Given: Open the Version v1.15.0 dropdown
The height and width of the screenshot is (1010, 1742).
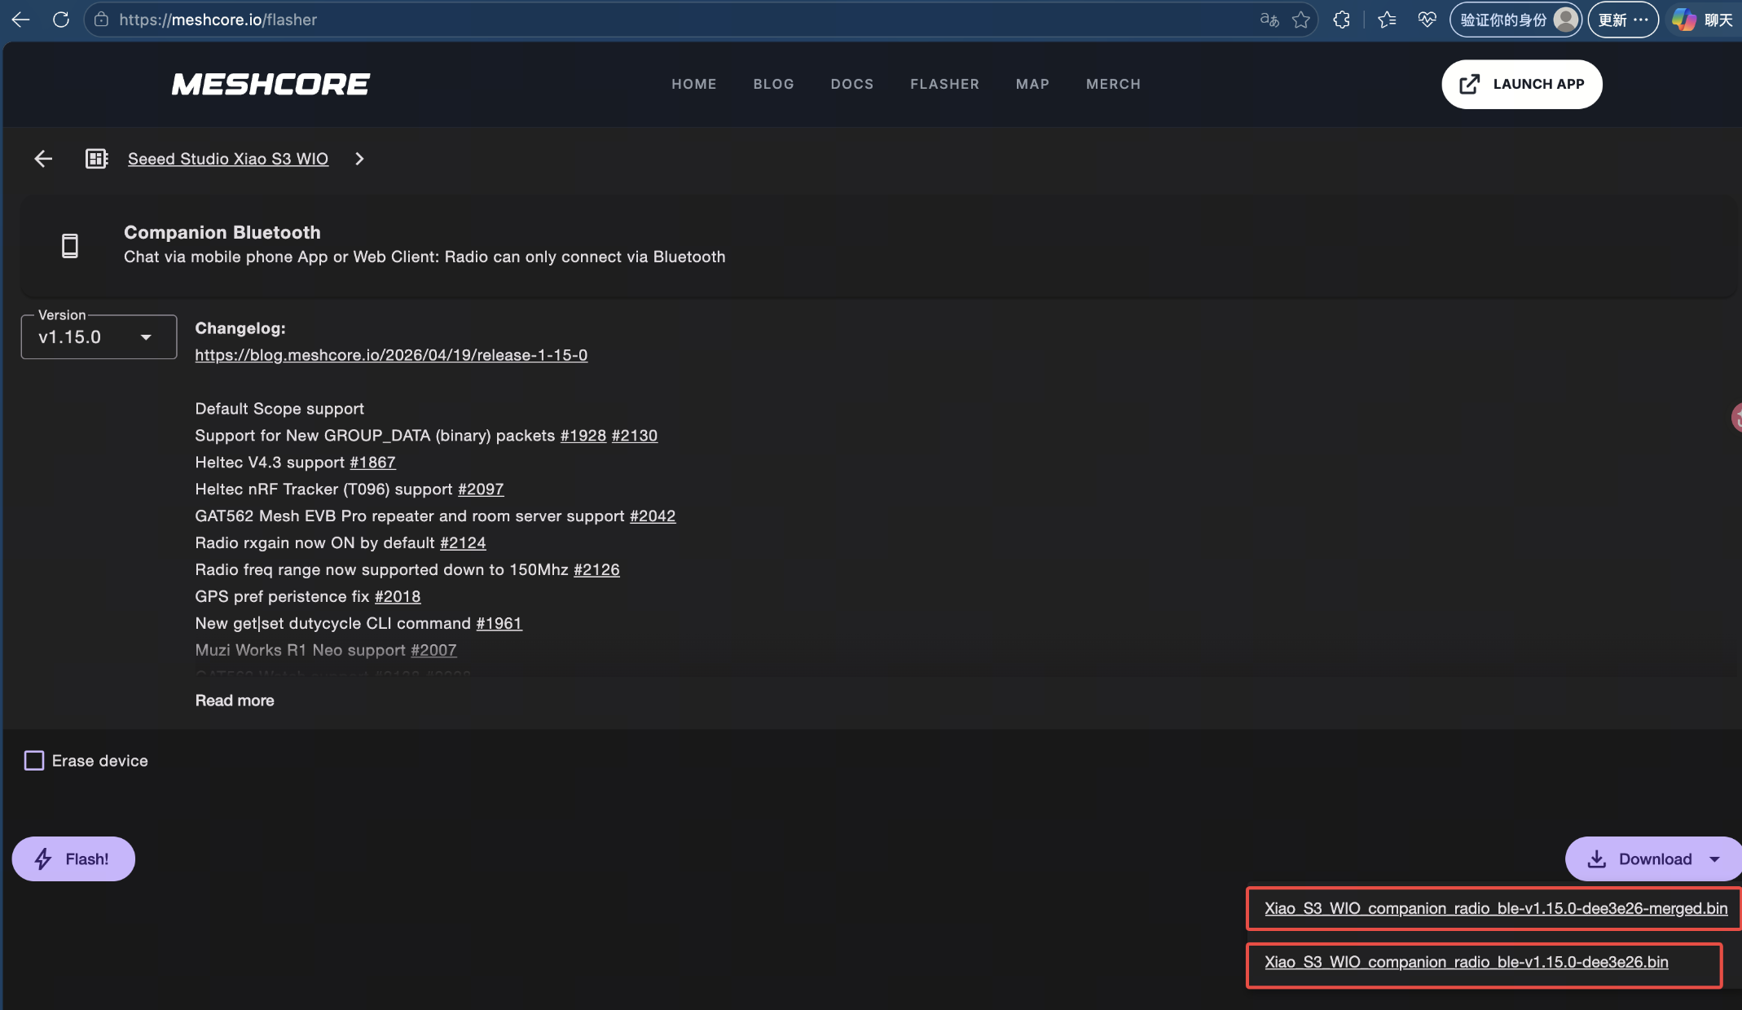Looking at the screenshot, I should point(99,337).
